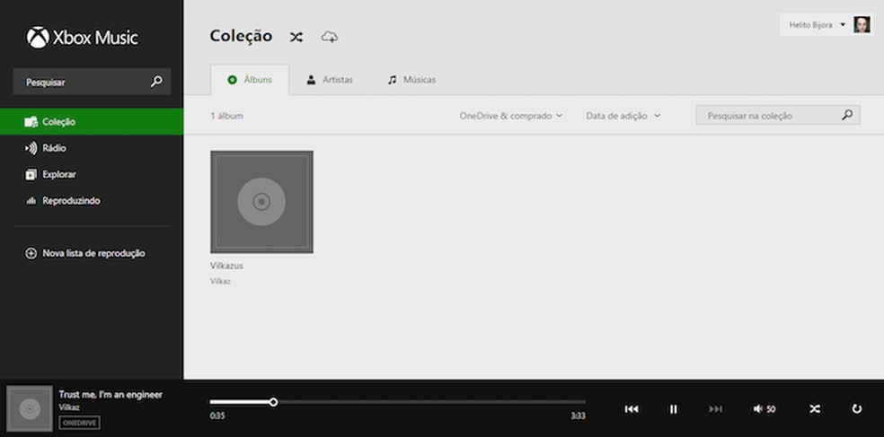Image resolution: width=884 pixels, height=437 pixels.
Task: Click the now playing album art thumbnail
Action: [30, 409]
